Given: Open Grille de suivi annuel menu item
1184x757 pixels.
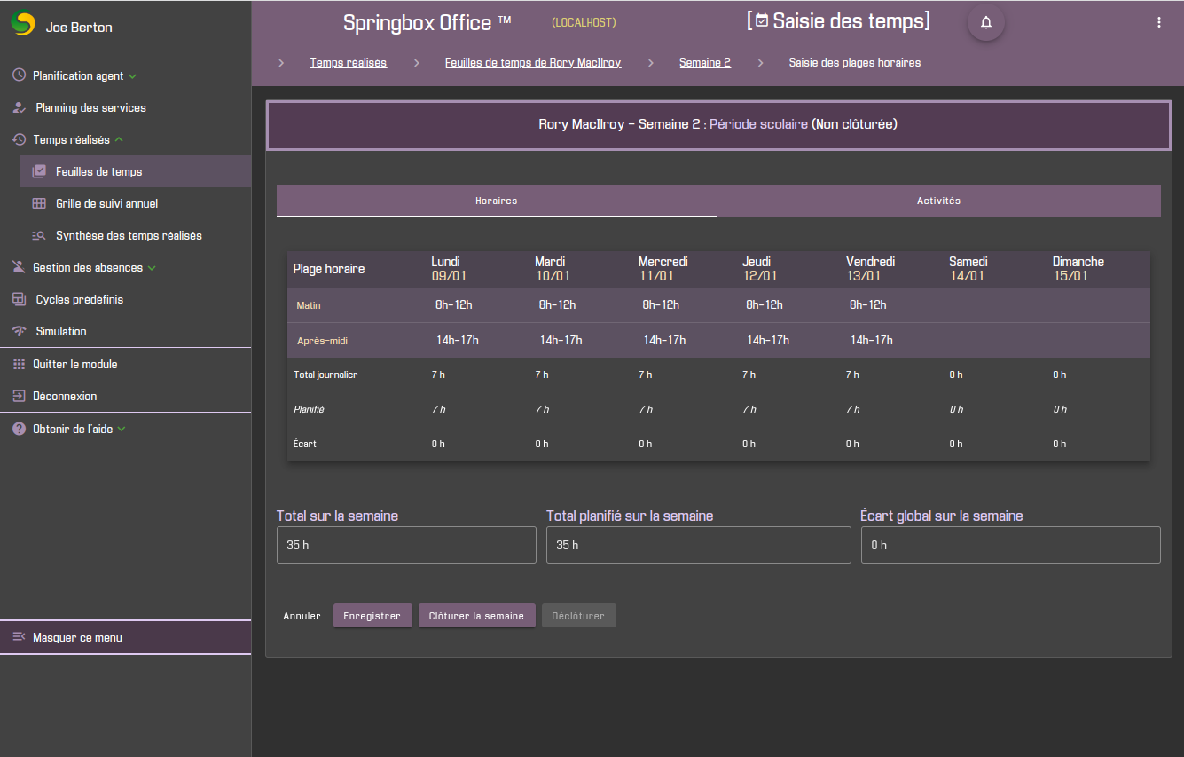Looking at the screenshot, I should 135,203.
